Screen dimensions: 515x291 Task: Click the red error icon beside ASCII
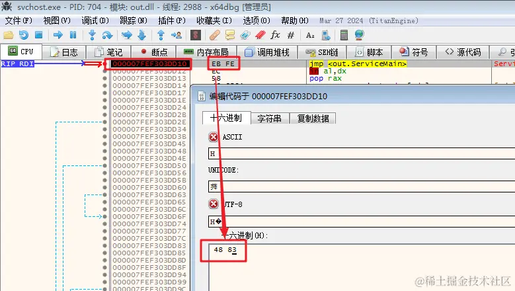click(214, 137)
